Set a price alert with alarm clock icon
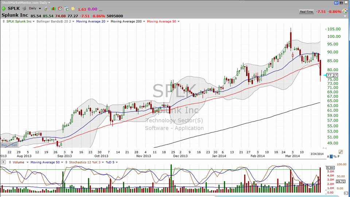 60,8
